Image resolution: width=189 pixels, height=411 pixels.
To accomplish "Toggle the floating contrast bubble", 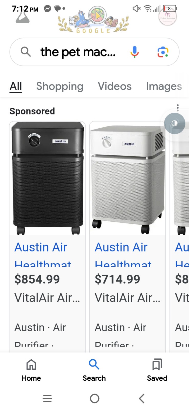I will coord(175,123).
